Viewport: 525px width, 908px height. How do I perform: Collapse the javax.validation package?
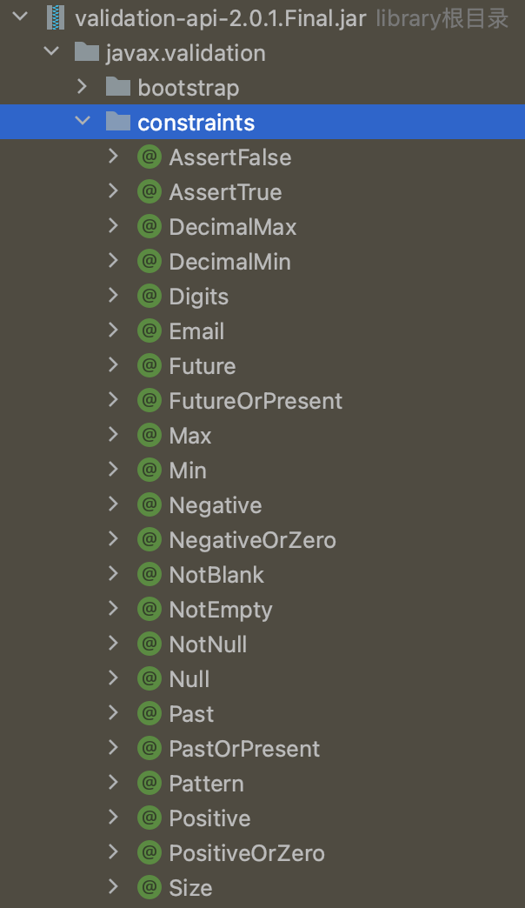(x=52, y=51)
